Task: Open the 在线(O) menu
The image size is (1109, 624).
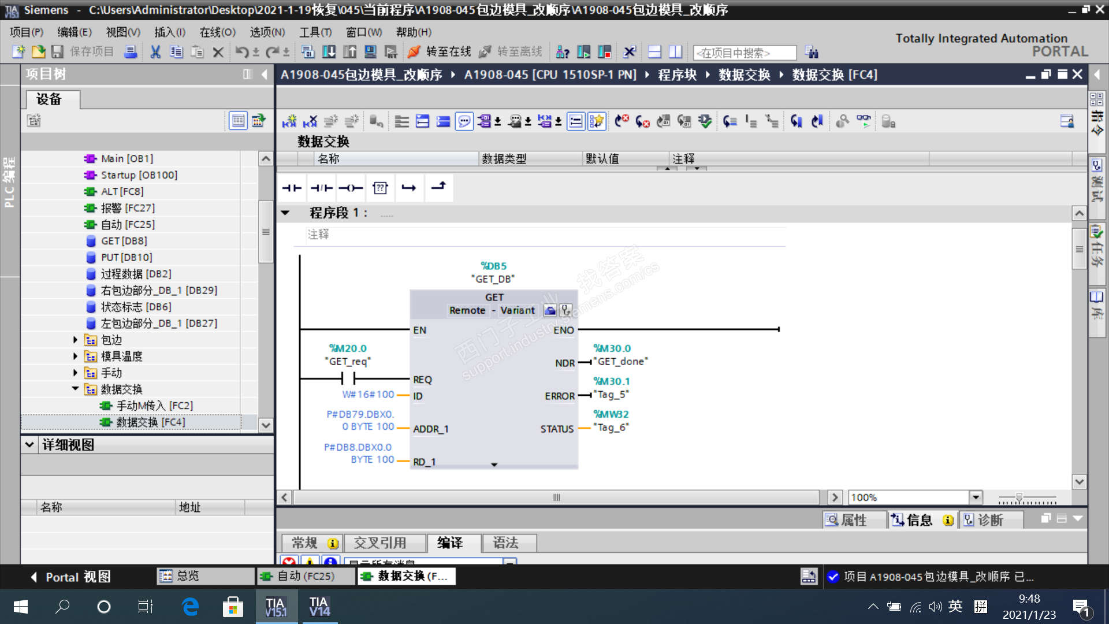Action: pos(217,32)
